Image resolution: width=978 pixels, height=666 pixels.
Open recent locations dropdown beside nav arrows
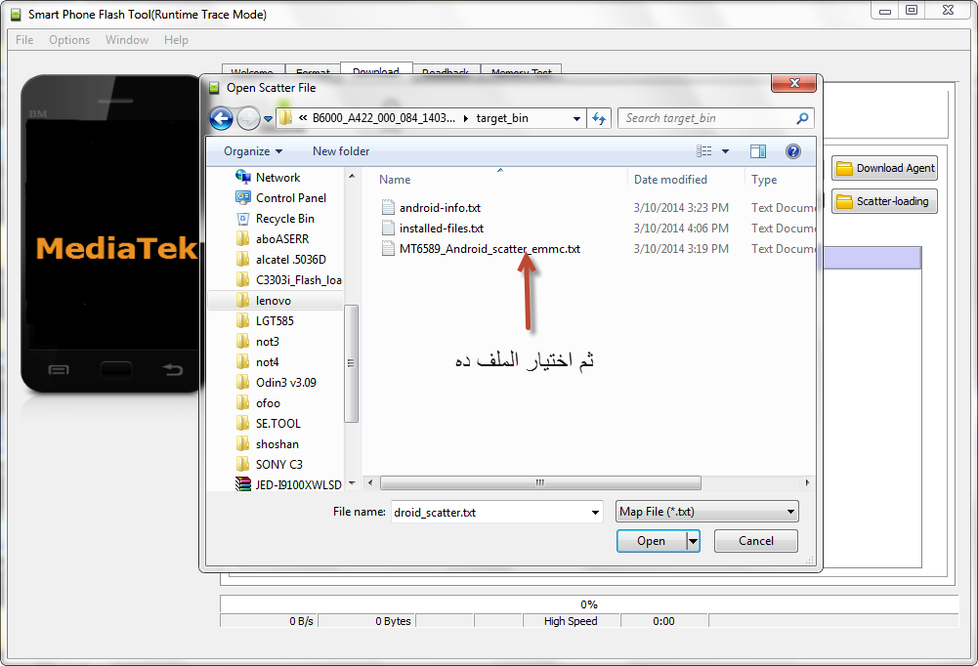pyautogui.click(x=269, y=118)
